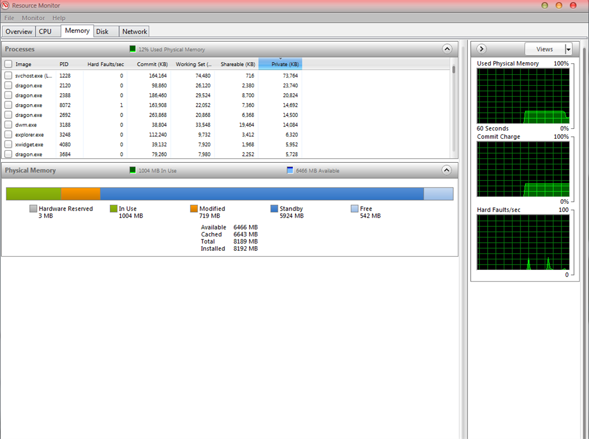Viewport: 589px width, 439px height.
Task: Select the svchost.exe process name
Action: [33, 75]
